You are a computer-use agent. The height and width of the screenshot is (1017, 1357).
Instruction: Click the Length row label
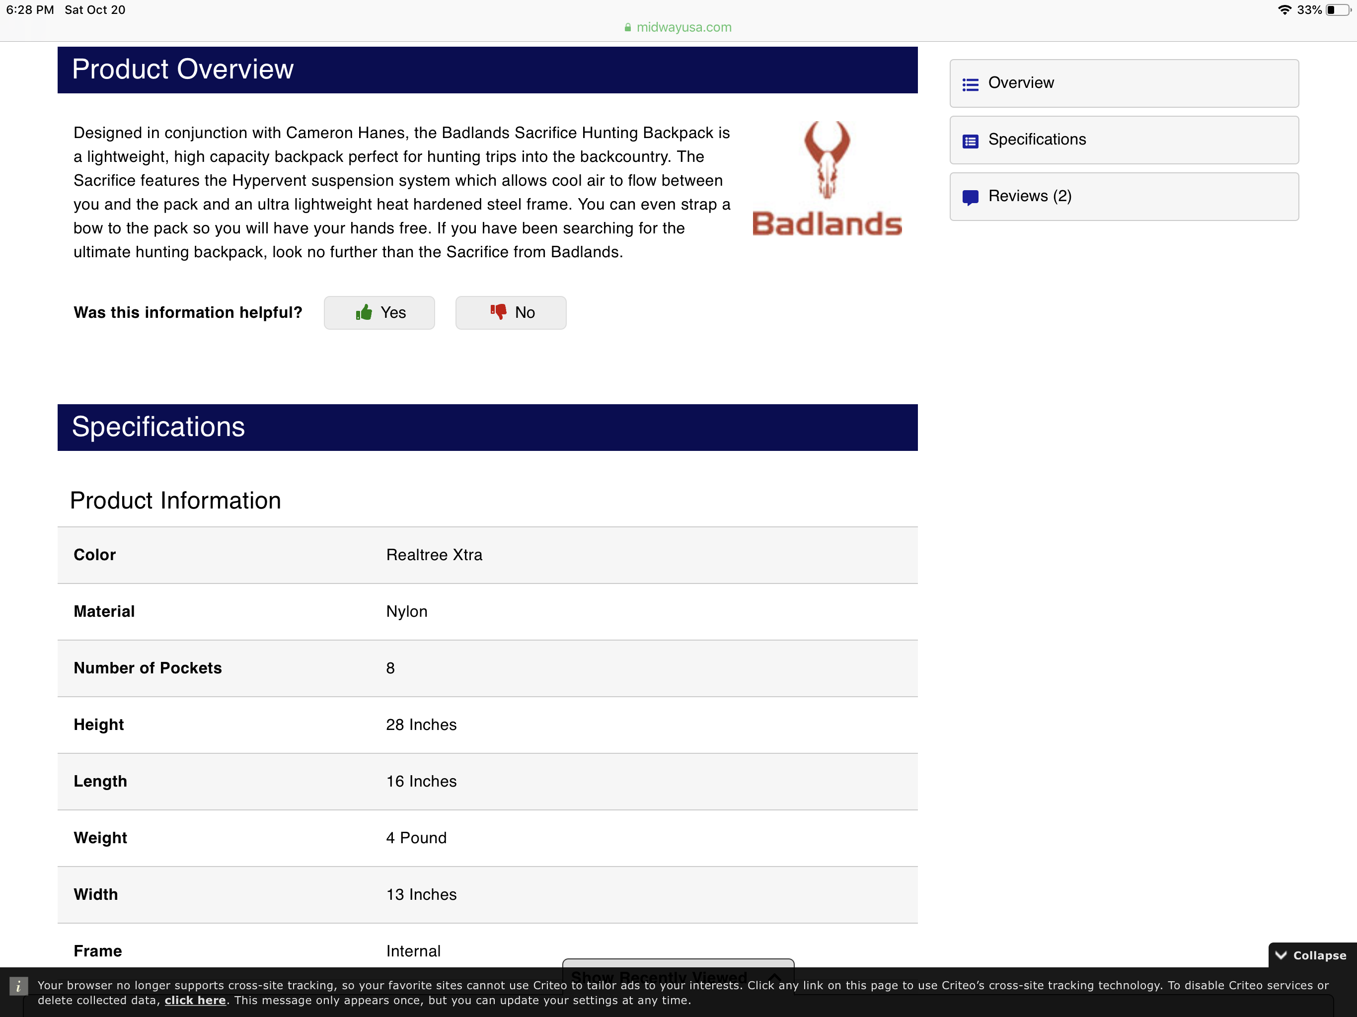click(100, 782)
